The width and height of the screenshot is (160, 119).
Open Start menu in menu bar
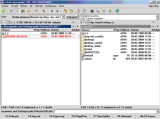tap(61, 6)
